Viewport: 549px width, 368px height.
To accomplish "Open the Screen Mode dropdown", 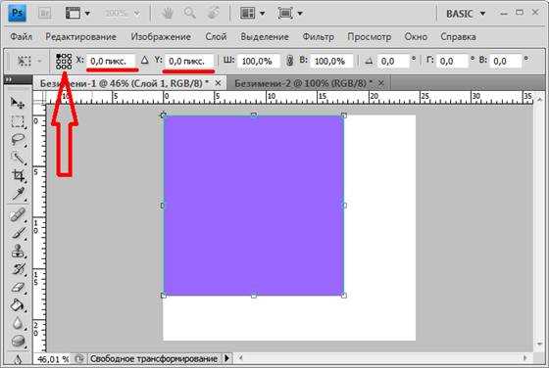I will [x=290, y=14].
